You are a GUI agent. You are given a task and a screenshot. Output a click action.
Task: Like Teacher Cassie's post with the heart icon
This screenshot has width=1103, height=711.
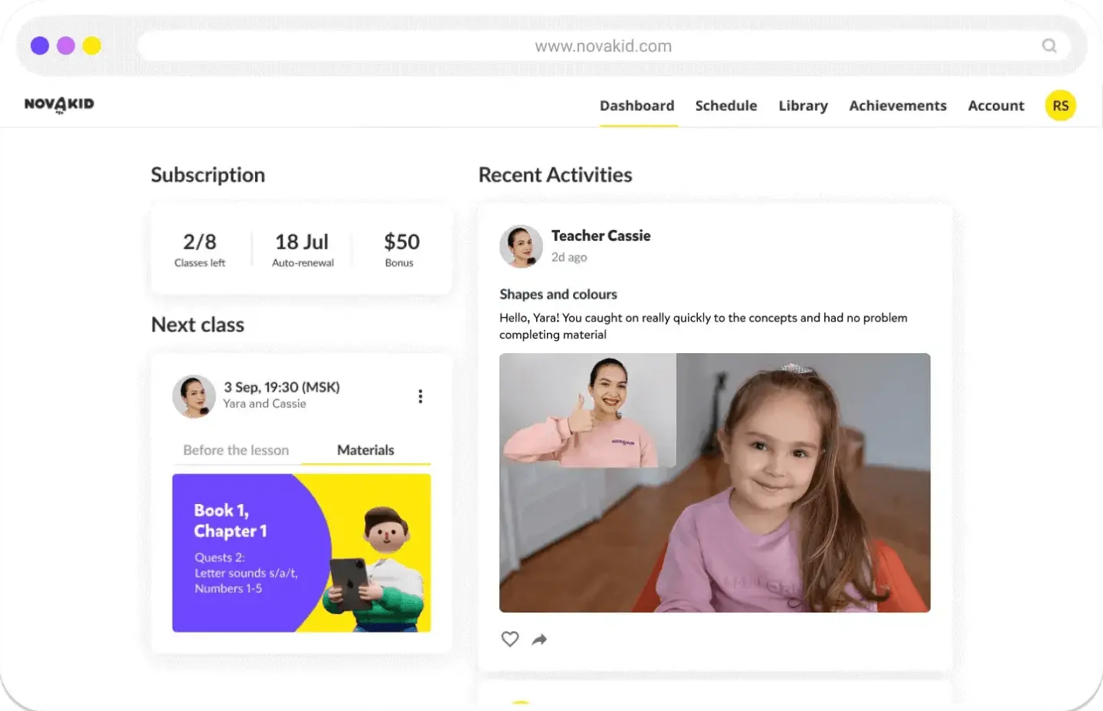pos(510,639)
